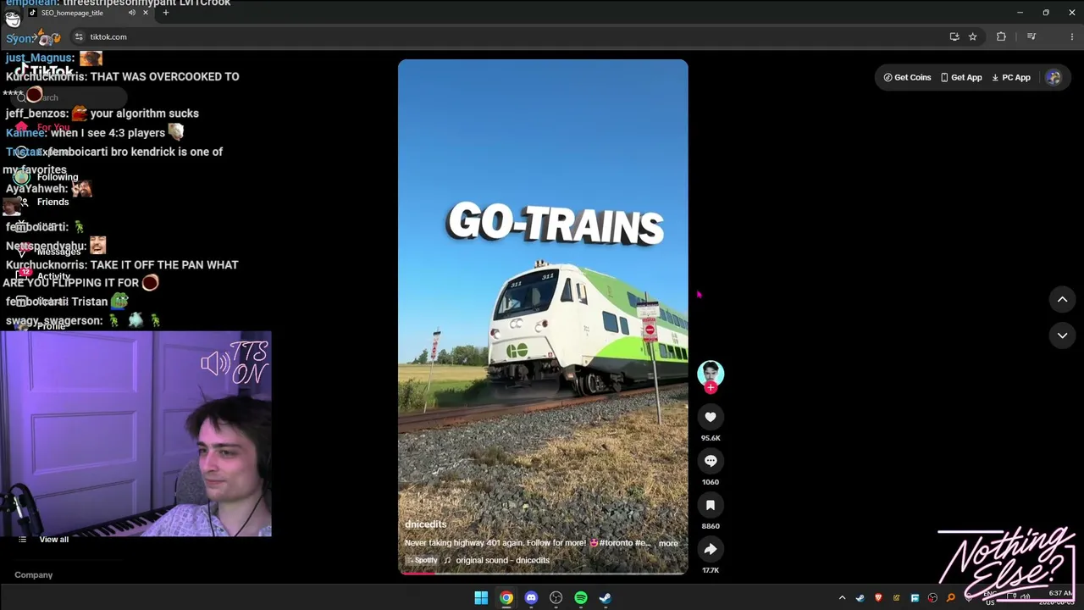This screenshot has width=1084, height=610.
Task: Click the Spotify tag on video
Action: (x=422, y=560)
